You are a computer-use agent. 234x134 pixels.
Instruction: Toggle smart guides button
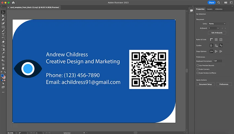[x=221, y=45]
